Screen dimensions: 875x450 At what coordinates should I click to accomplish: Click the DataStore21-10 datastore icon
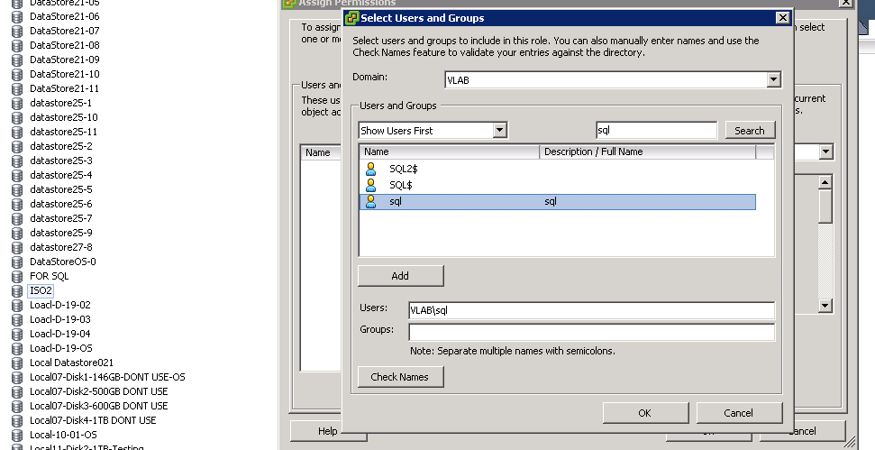tap(17, 74)
